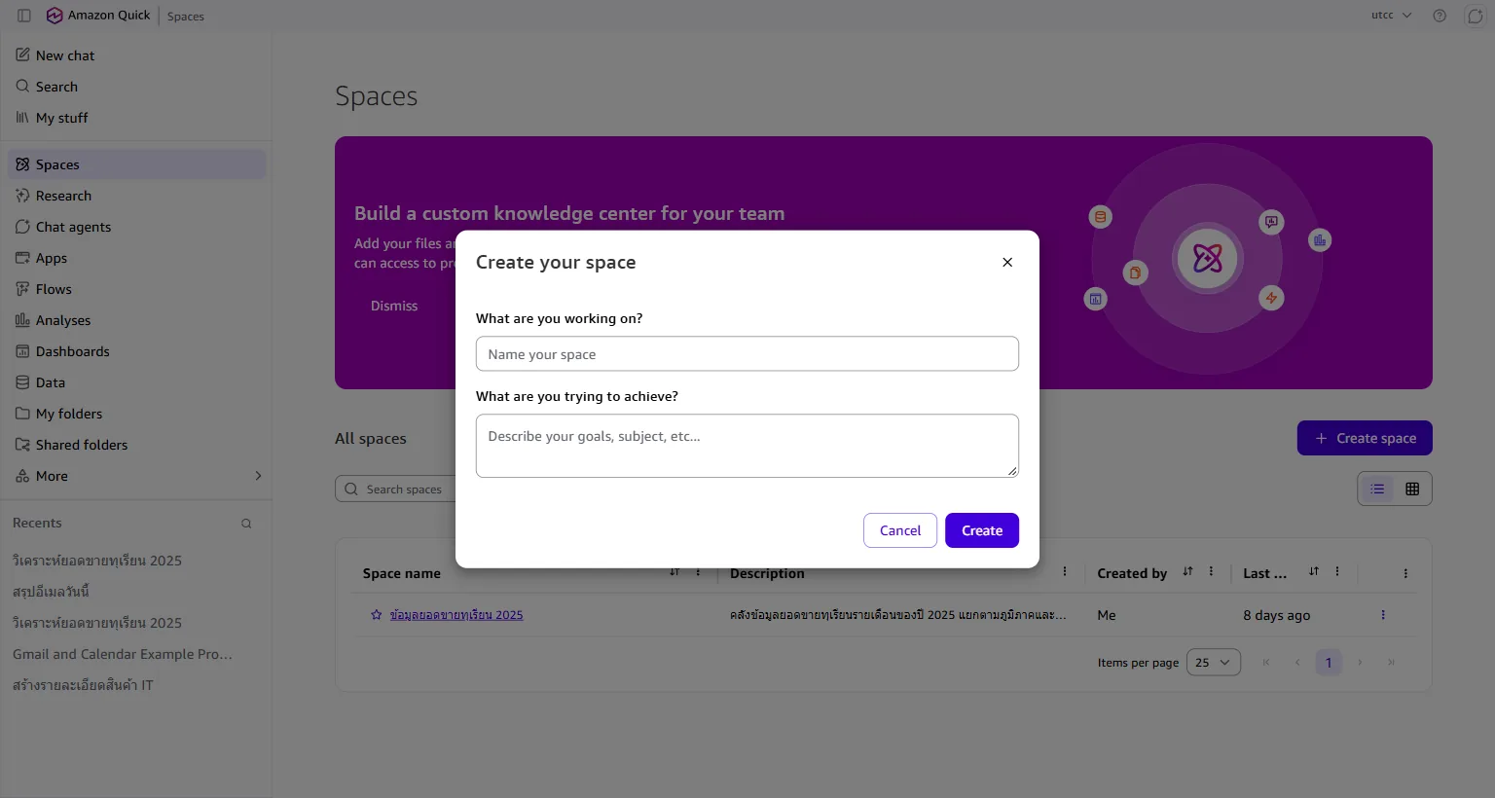Viewport: 1495px width, 798px height.
Task: Go to Data section
Action: [136, 382]
